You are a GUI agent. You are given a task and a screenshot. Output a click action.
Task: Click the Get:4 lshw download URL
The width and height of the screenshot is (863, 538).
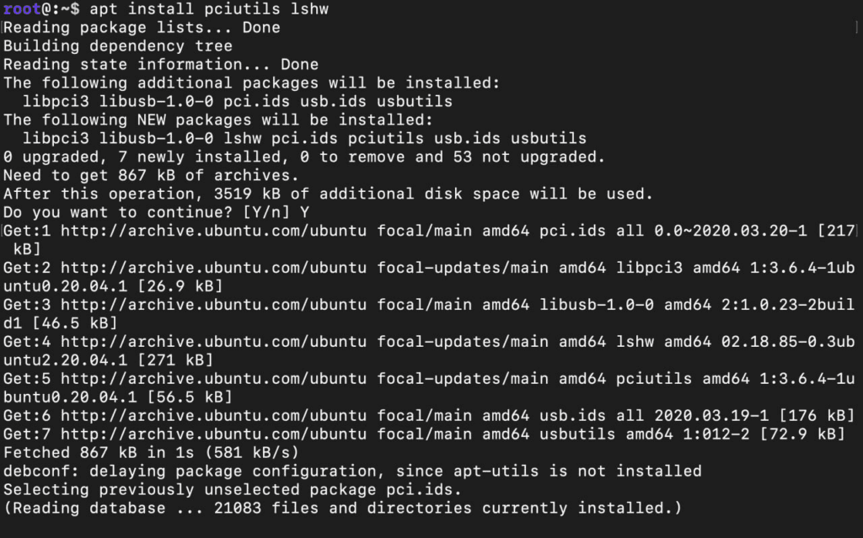213,342
